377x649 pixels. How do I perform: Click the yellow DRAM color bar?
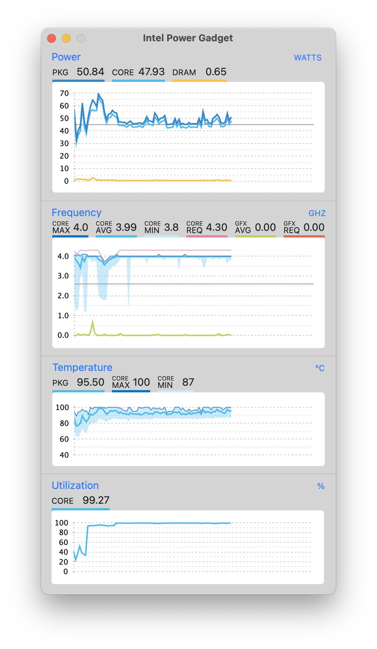[199, 80]
